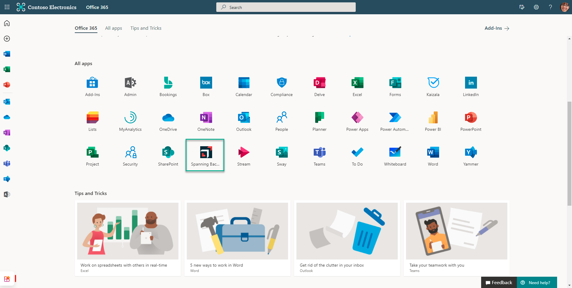This screenshot has height=288, width=572.
Task: Open the app launcher waffle menu
Action: [7, 7]
